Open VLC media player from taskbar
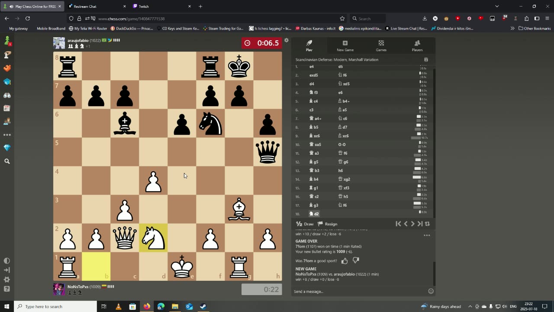554x312 pixels. (x=118, y=306)
